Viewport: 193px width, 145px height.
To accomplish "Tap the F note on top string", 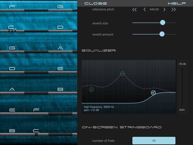I will click(x=12, y=7).
